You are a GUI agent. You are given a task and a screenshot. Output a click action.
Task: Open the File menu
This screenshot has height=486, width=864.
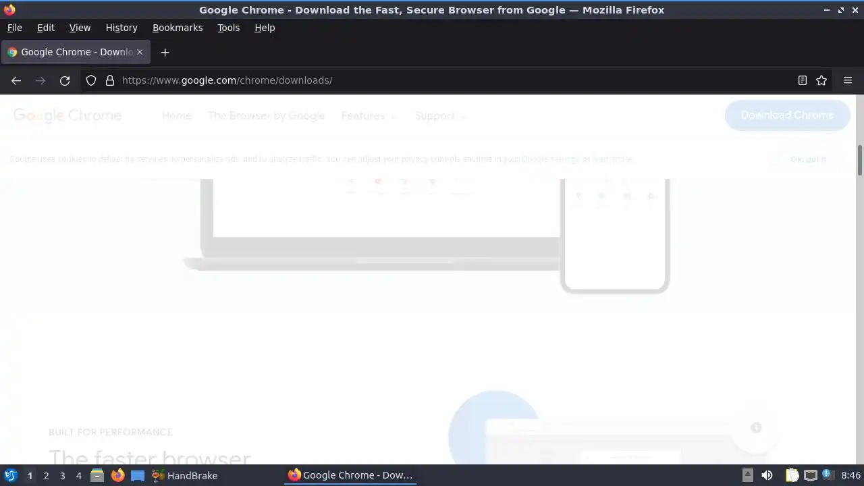point(14,28)
